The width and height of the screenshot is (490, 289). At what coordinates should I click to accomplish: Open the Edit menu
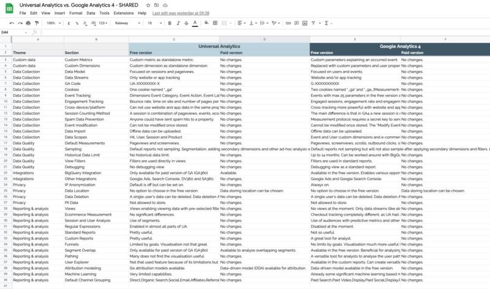coord(34,13)
